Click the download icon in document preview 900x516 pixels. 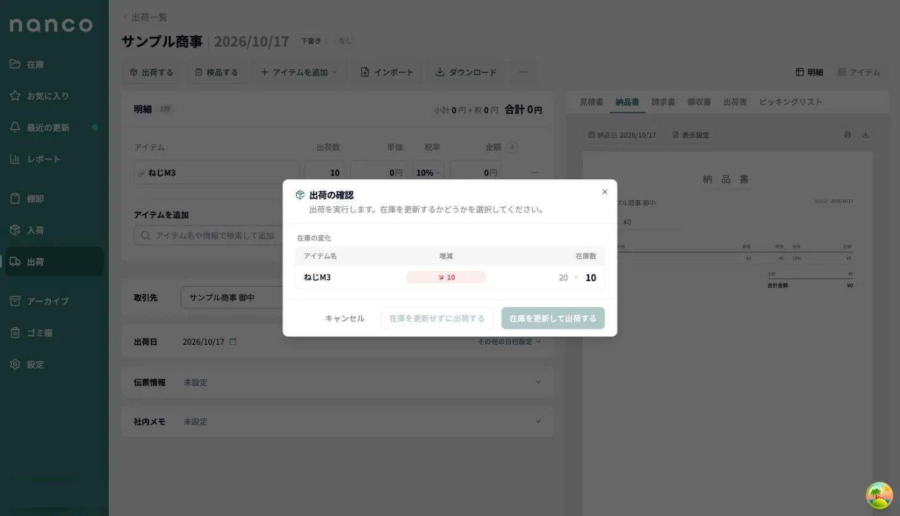click(865, 135)
